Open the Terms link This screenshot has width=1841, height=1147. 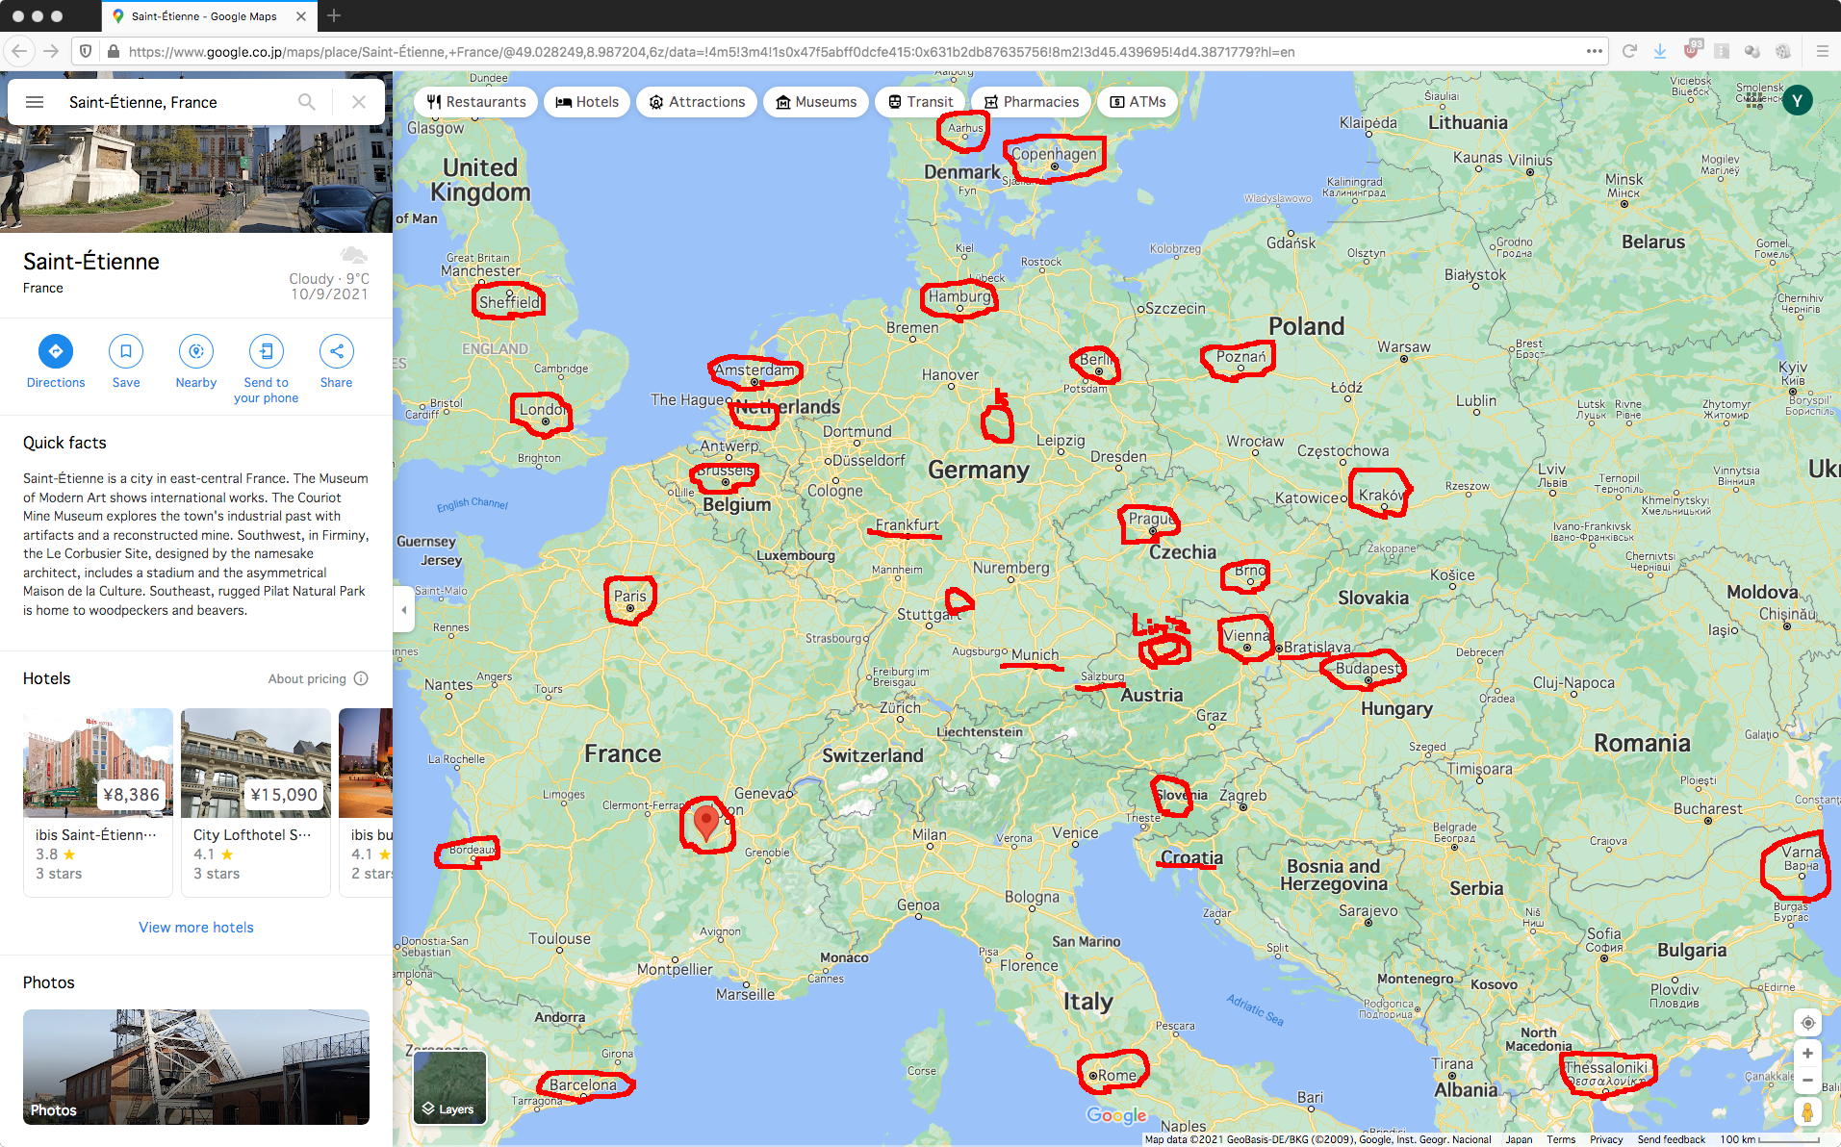(x=1561, y=1139)
